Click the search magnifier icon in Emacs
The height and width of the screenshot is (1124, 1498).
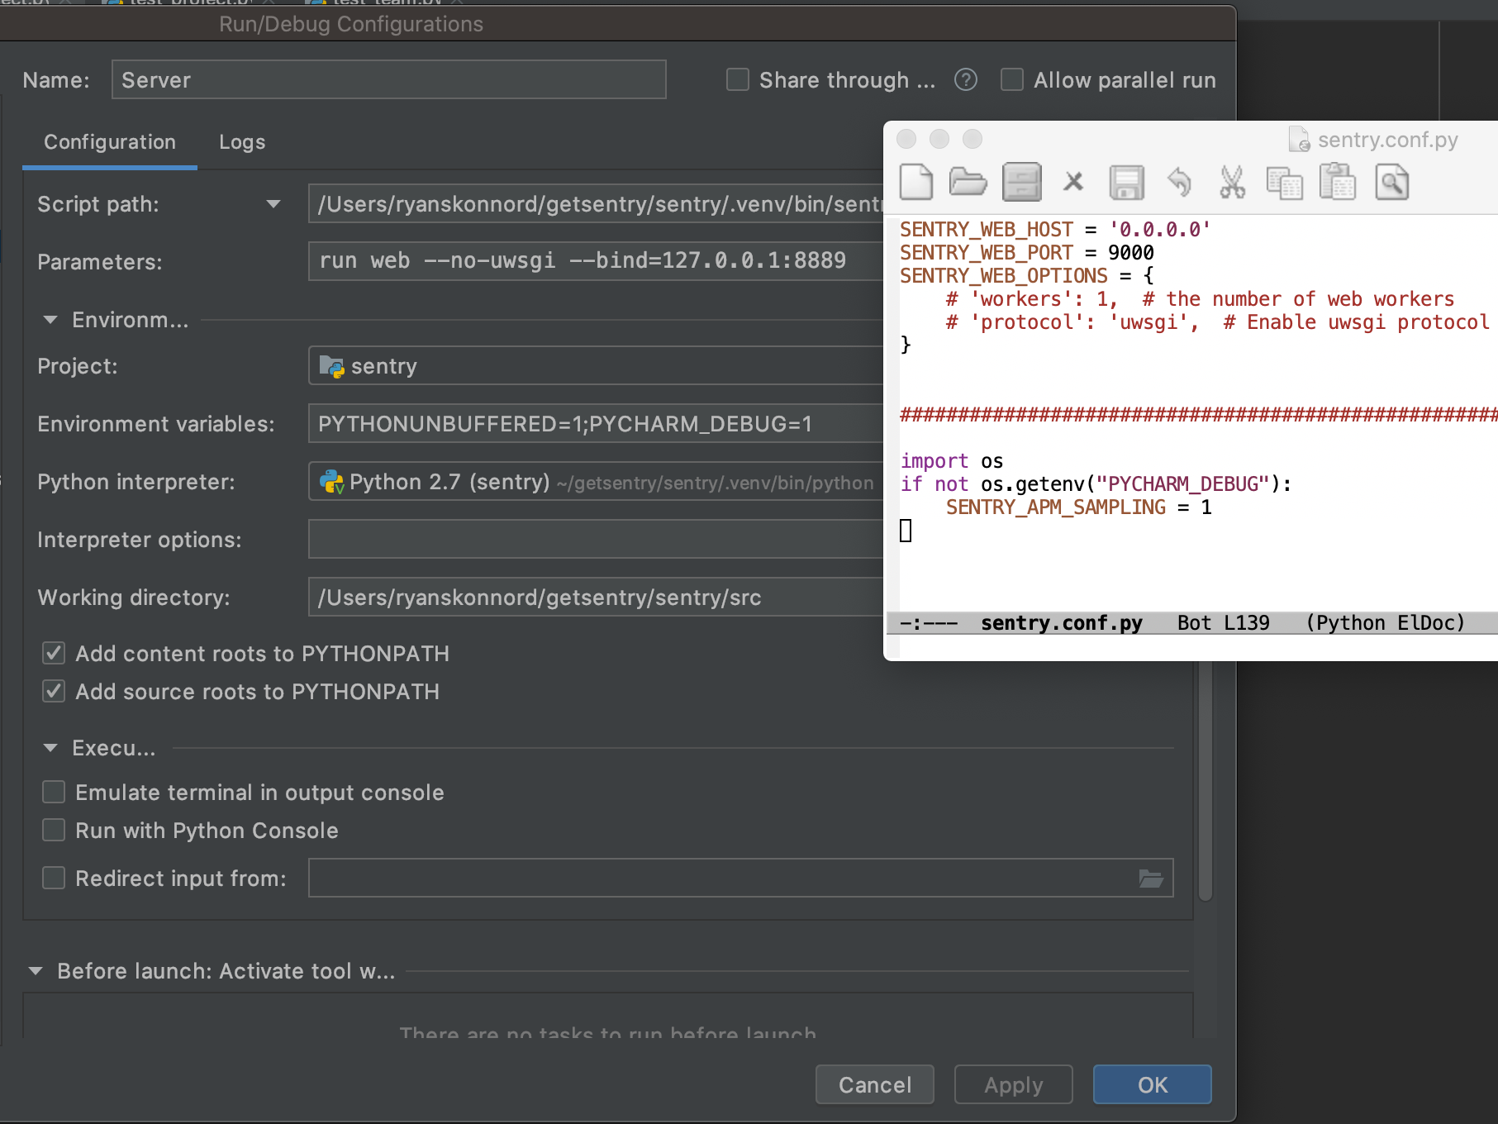1391,182
